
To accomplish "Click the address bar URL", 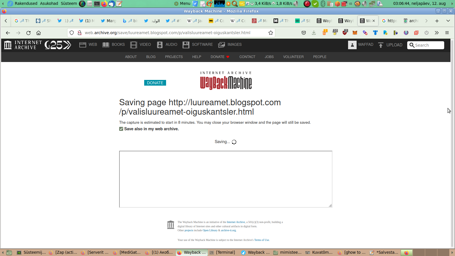I will tap(167, 33).
